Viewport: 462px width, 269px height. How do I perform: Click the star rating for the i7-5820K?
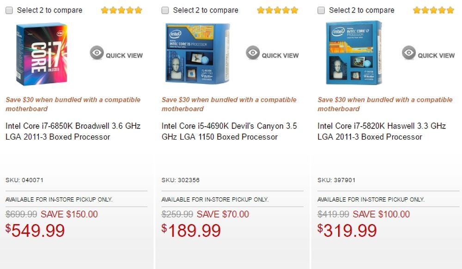pyautogui.click(x=434, y=10)
